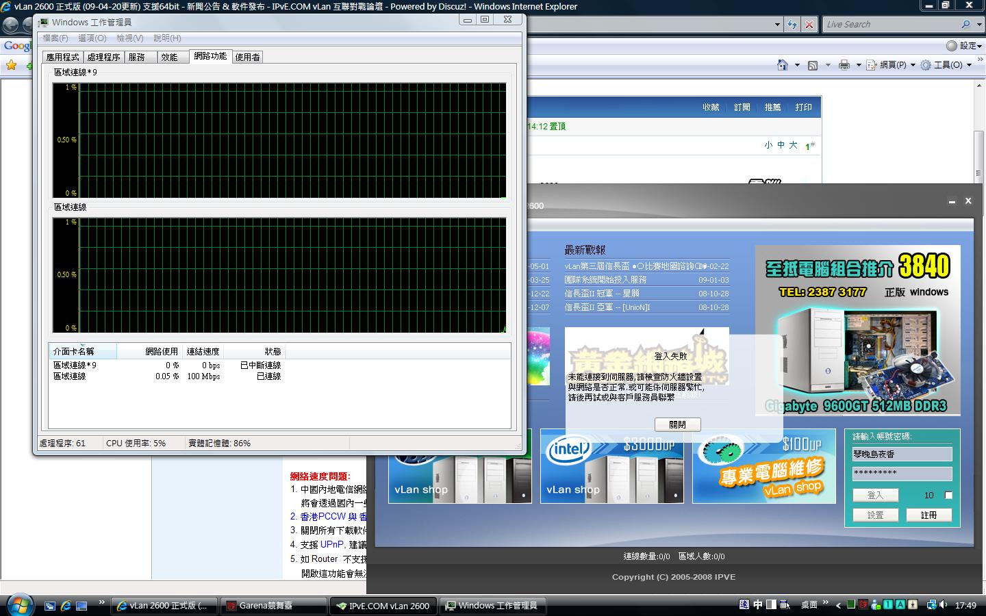The height and width of the screenshot is (616, 986).
Task: Click the 註冊 register button
Action: [x=928, y=515]
